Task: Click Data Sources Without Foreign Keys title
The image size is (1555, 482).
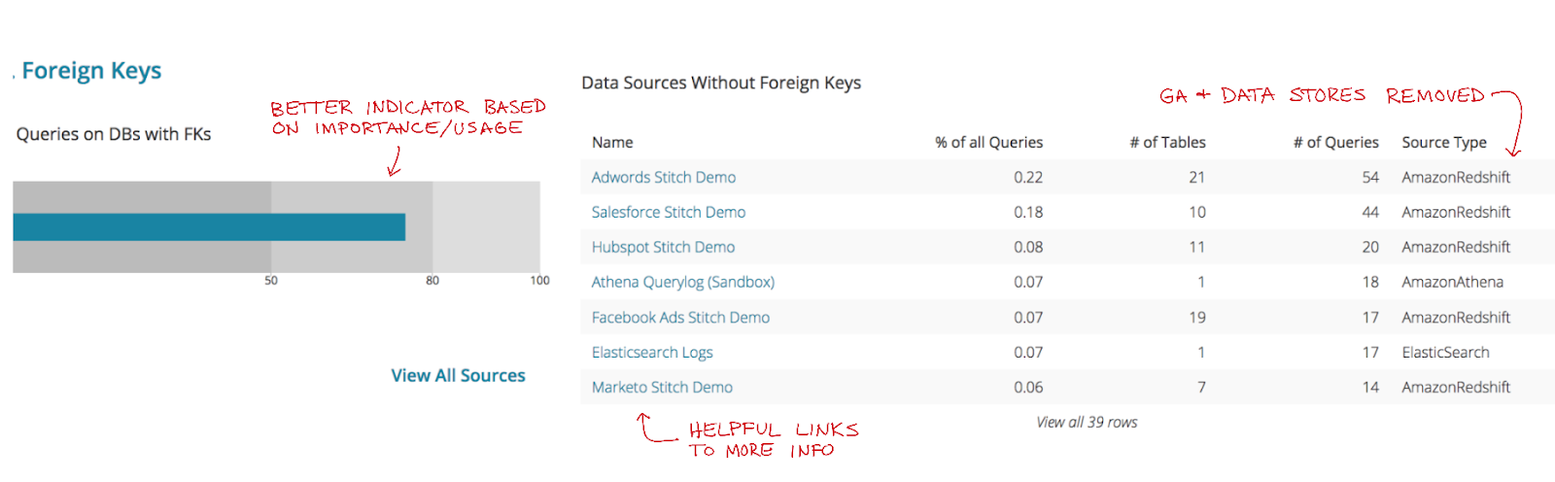Action: coord(721,83)
